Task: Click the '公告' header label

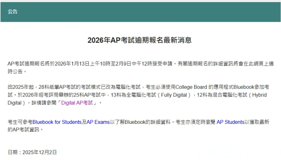Action: tap(13, 12)
